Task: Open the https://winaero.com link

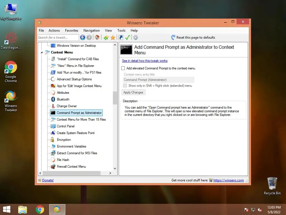Action: (x=228, y=180)
